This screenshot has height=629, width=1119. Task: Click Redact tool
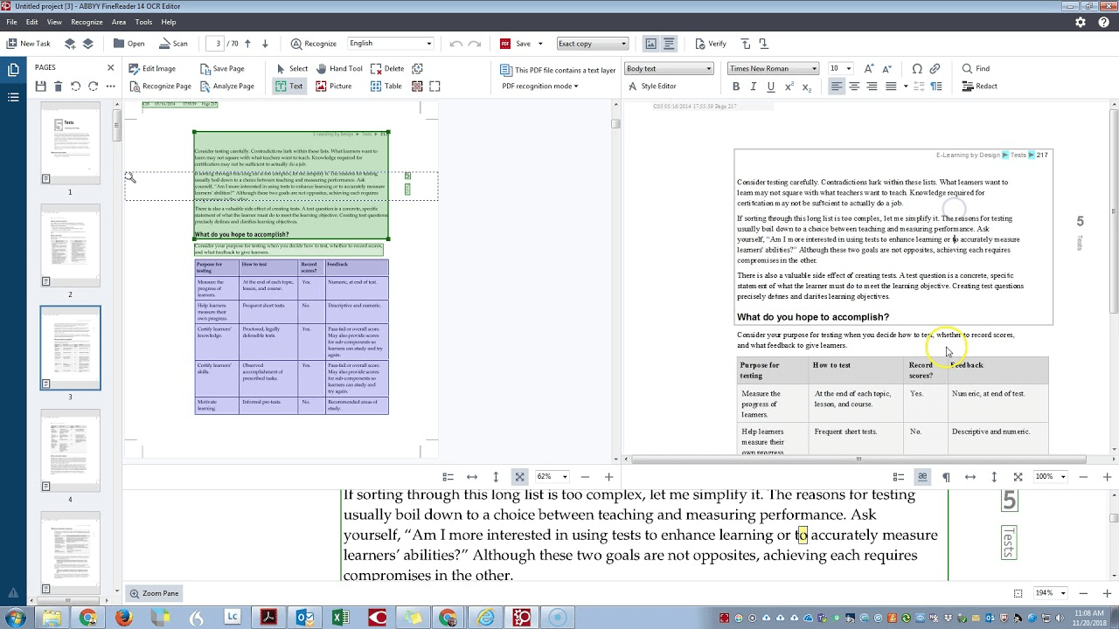tap(980, 86)
